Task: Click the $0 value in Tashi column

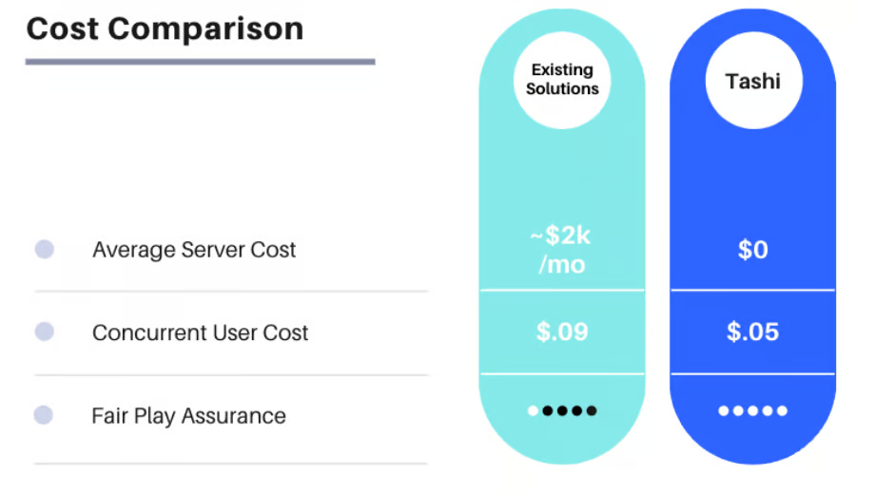Action: pos(753,249)
